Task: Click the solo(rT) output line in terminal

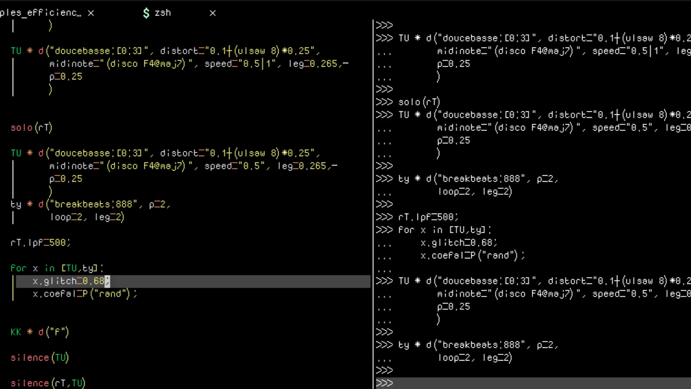Action: (419, 102)
